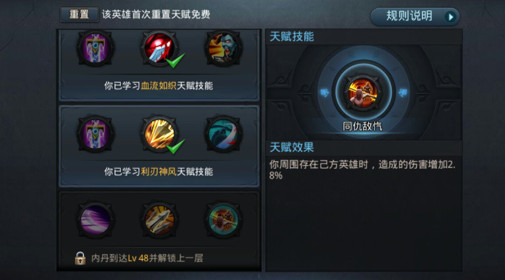Open the 天赋技能 section header
Screen dimensions: 505x280
(x=292, y=36)
